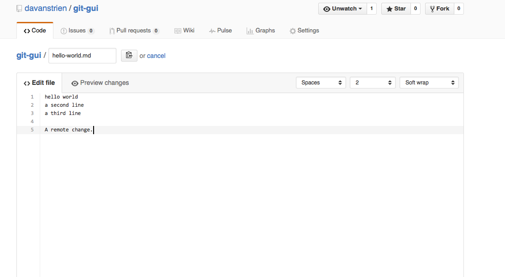Click the Fork branch icon
505x277 pixels.
432,8
